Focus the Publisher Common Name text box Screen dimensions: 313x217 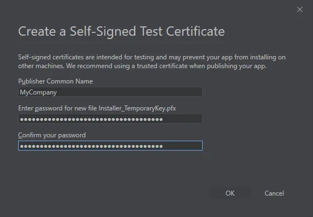pyautogui.click(x=110, y=92)
